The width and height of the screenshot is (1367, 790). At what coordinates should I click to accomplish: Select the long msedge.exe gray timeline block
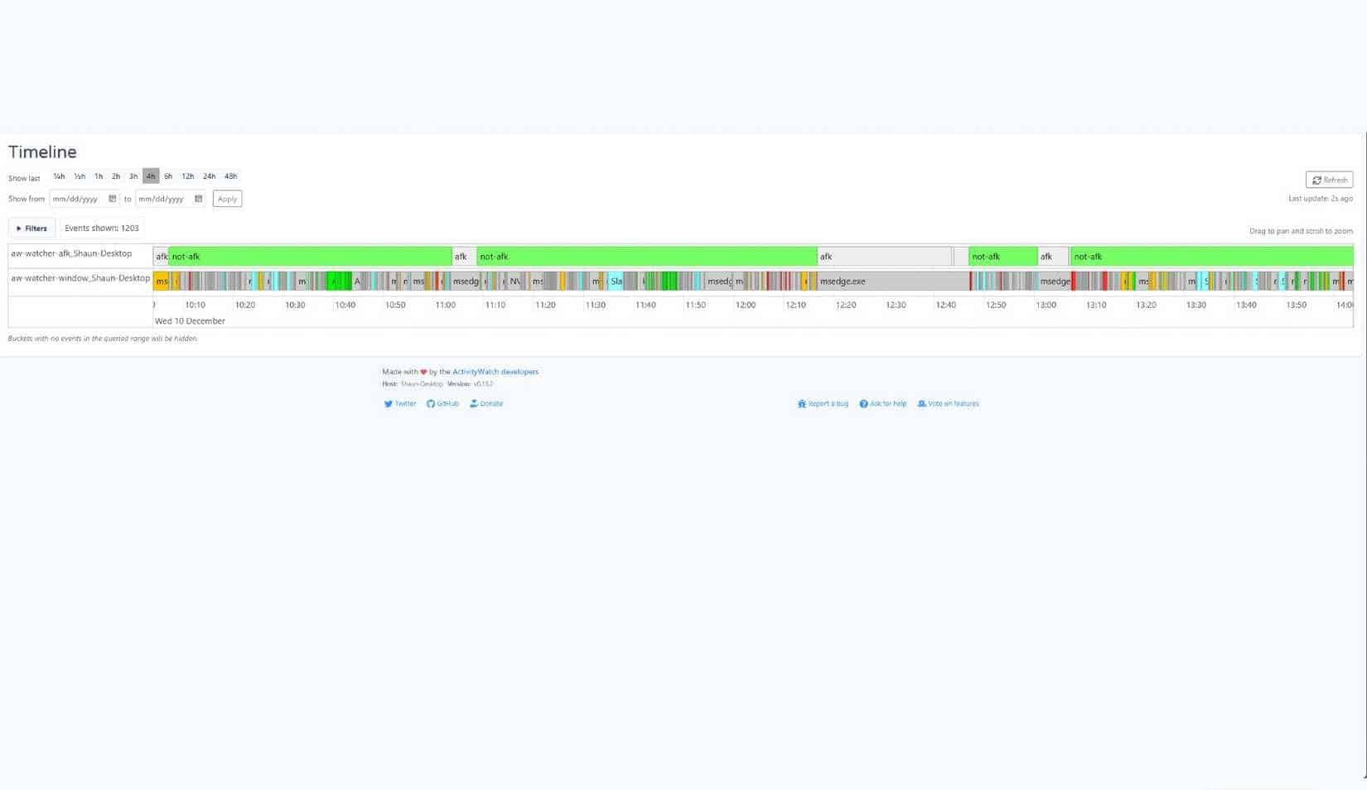pos(893,282)
